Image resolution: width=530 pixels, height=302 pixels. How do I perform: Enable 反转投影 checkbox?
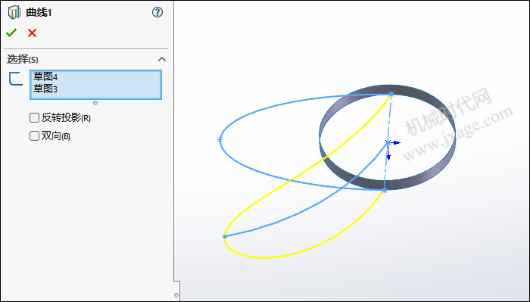pyautogui.click(x=34, y=118)
